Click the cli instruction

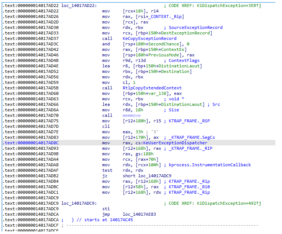[x=106, y=126]
